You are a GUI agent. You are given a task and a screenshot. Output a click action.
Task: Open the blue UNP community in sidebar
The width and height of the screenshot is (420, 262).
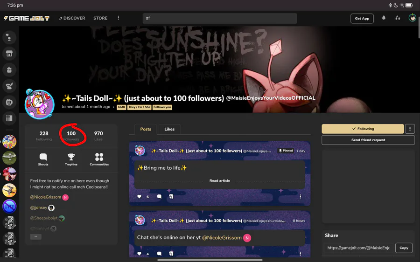(9, 207)
